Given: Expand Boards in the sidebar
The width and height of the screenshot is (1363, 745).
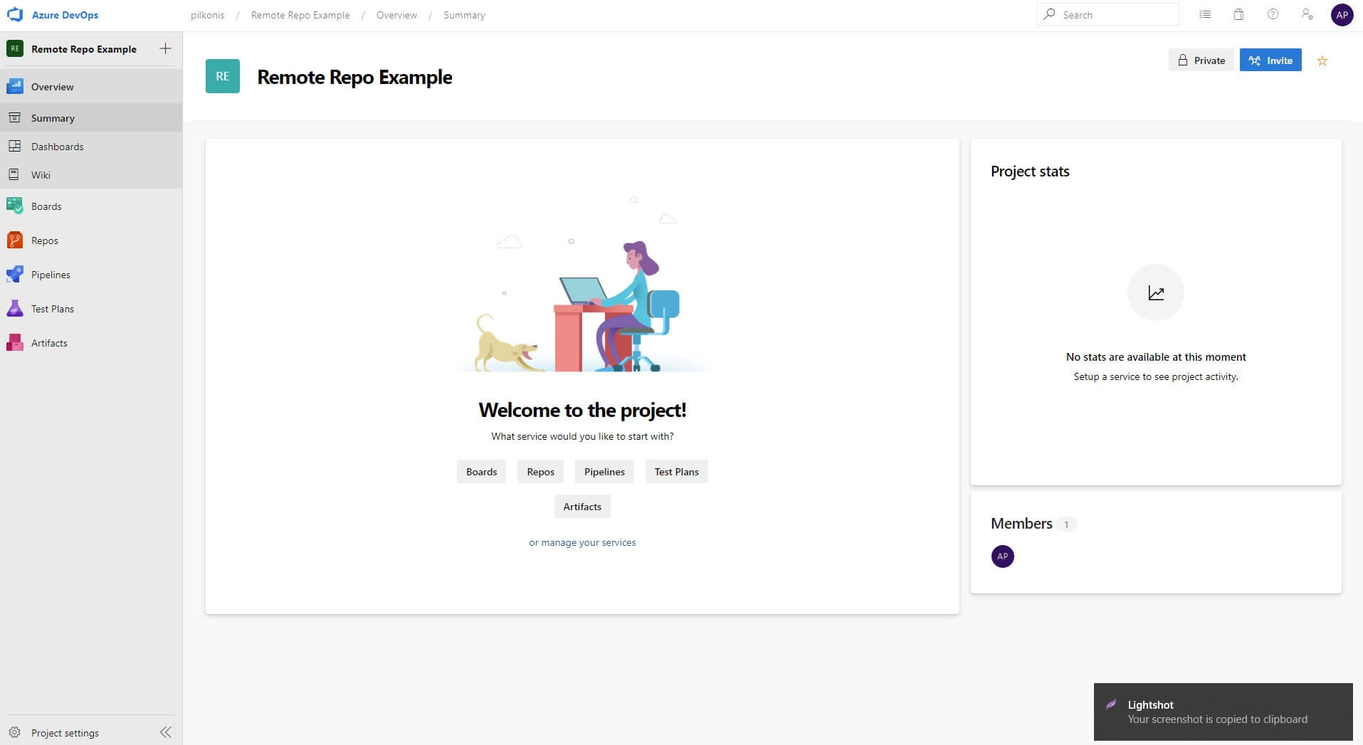Looking at the screenshot, I should [x=91, y=206].
